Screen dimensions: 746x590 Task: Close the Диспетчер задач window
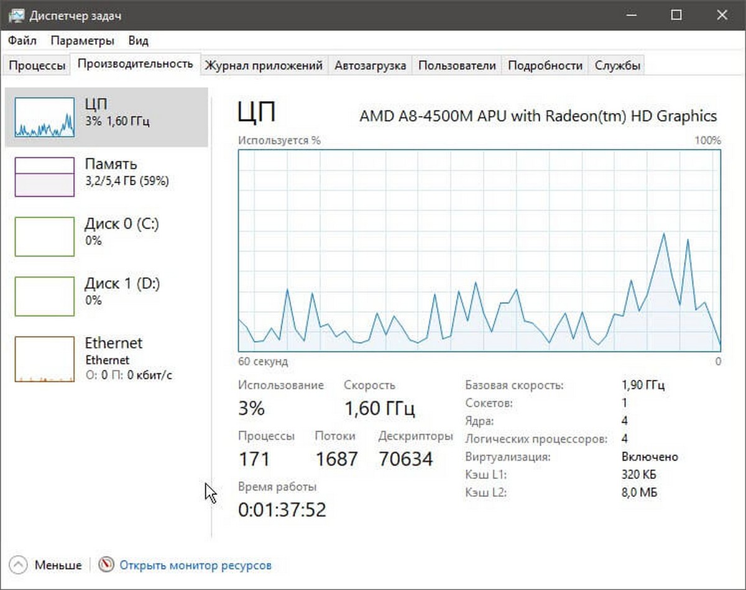click(722, 16)
